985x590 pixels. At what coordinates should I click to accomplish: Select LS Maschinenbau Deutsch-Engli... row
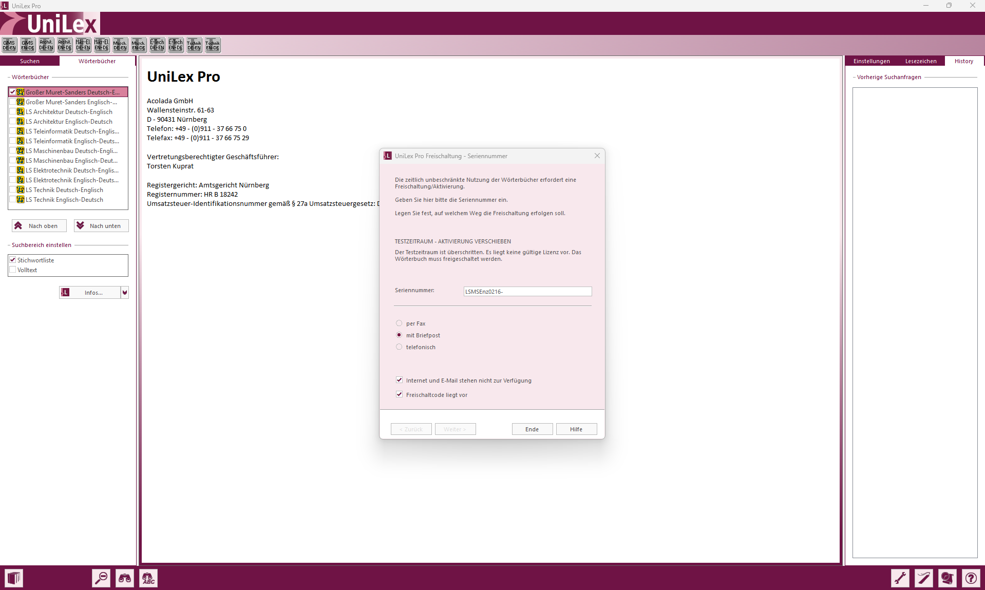tap(68, 150)
